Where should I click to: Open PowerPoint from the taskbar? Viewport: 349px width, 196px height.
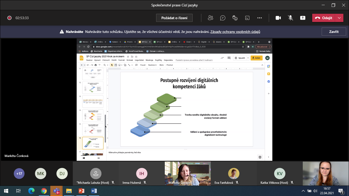(x=81, y=191)
